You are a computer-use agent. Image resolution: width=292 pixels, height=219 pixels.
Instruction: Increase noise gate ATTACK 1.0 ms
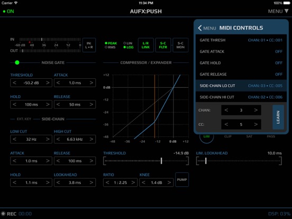pos(91,83)
